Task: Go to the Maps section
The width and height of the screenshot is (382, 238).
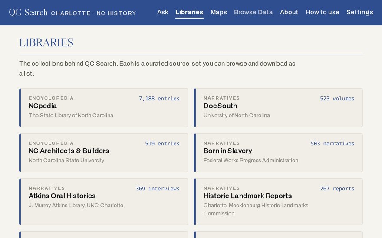Action: pyautogui.click(x=218, y=12)
